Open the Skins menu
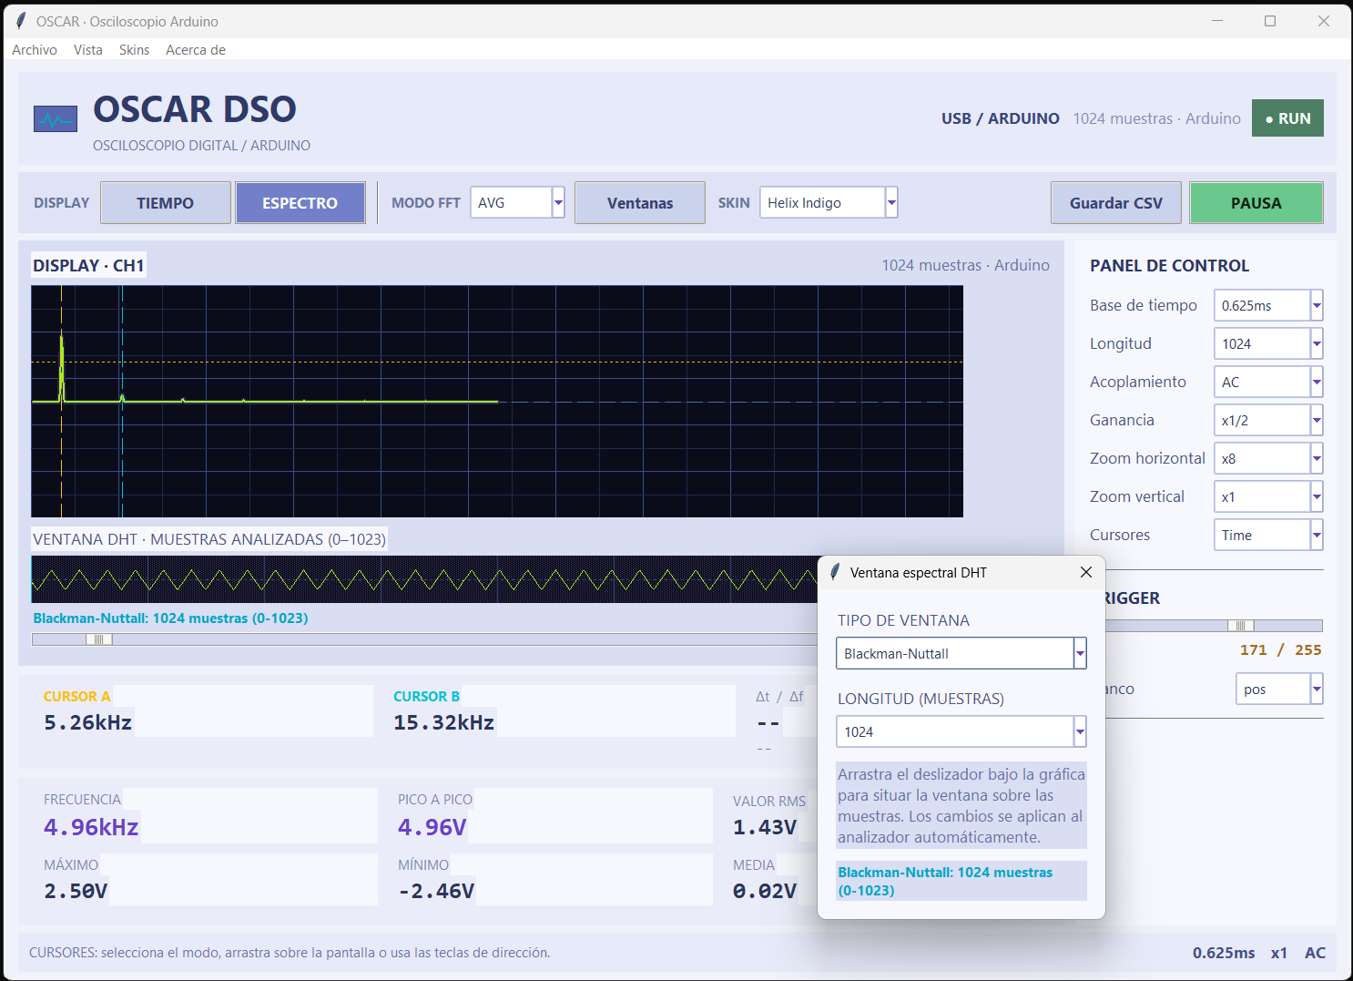 [x=134, y=50]
